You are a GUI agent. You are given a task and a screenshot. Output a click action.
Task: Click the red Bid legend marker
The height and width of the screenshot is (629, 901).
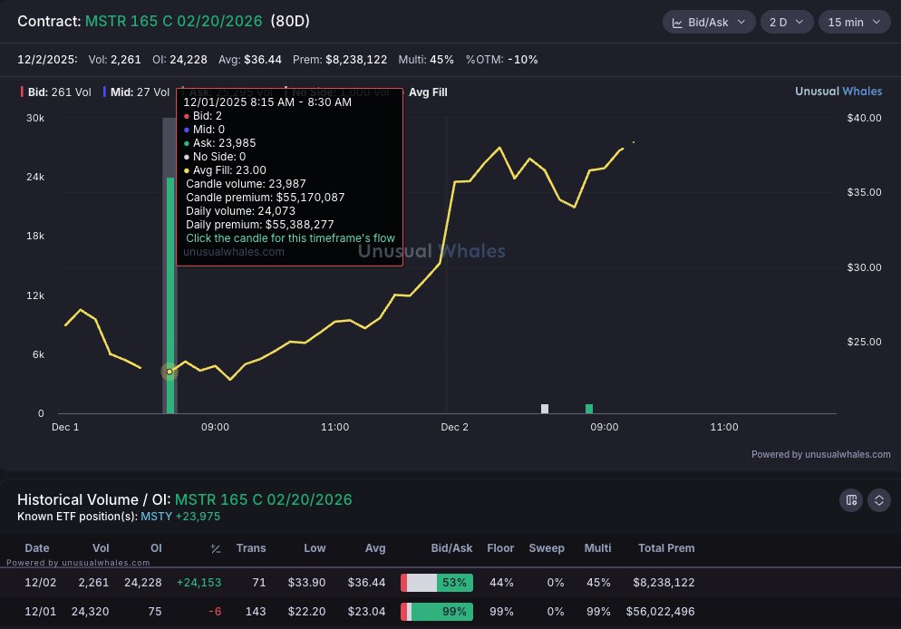[x=24, y=92]
